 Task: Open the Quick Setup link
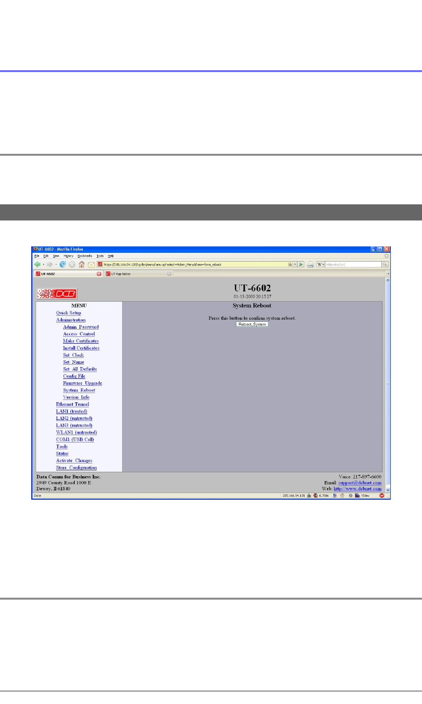pos(68,313)
